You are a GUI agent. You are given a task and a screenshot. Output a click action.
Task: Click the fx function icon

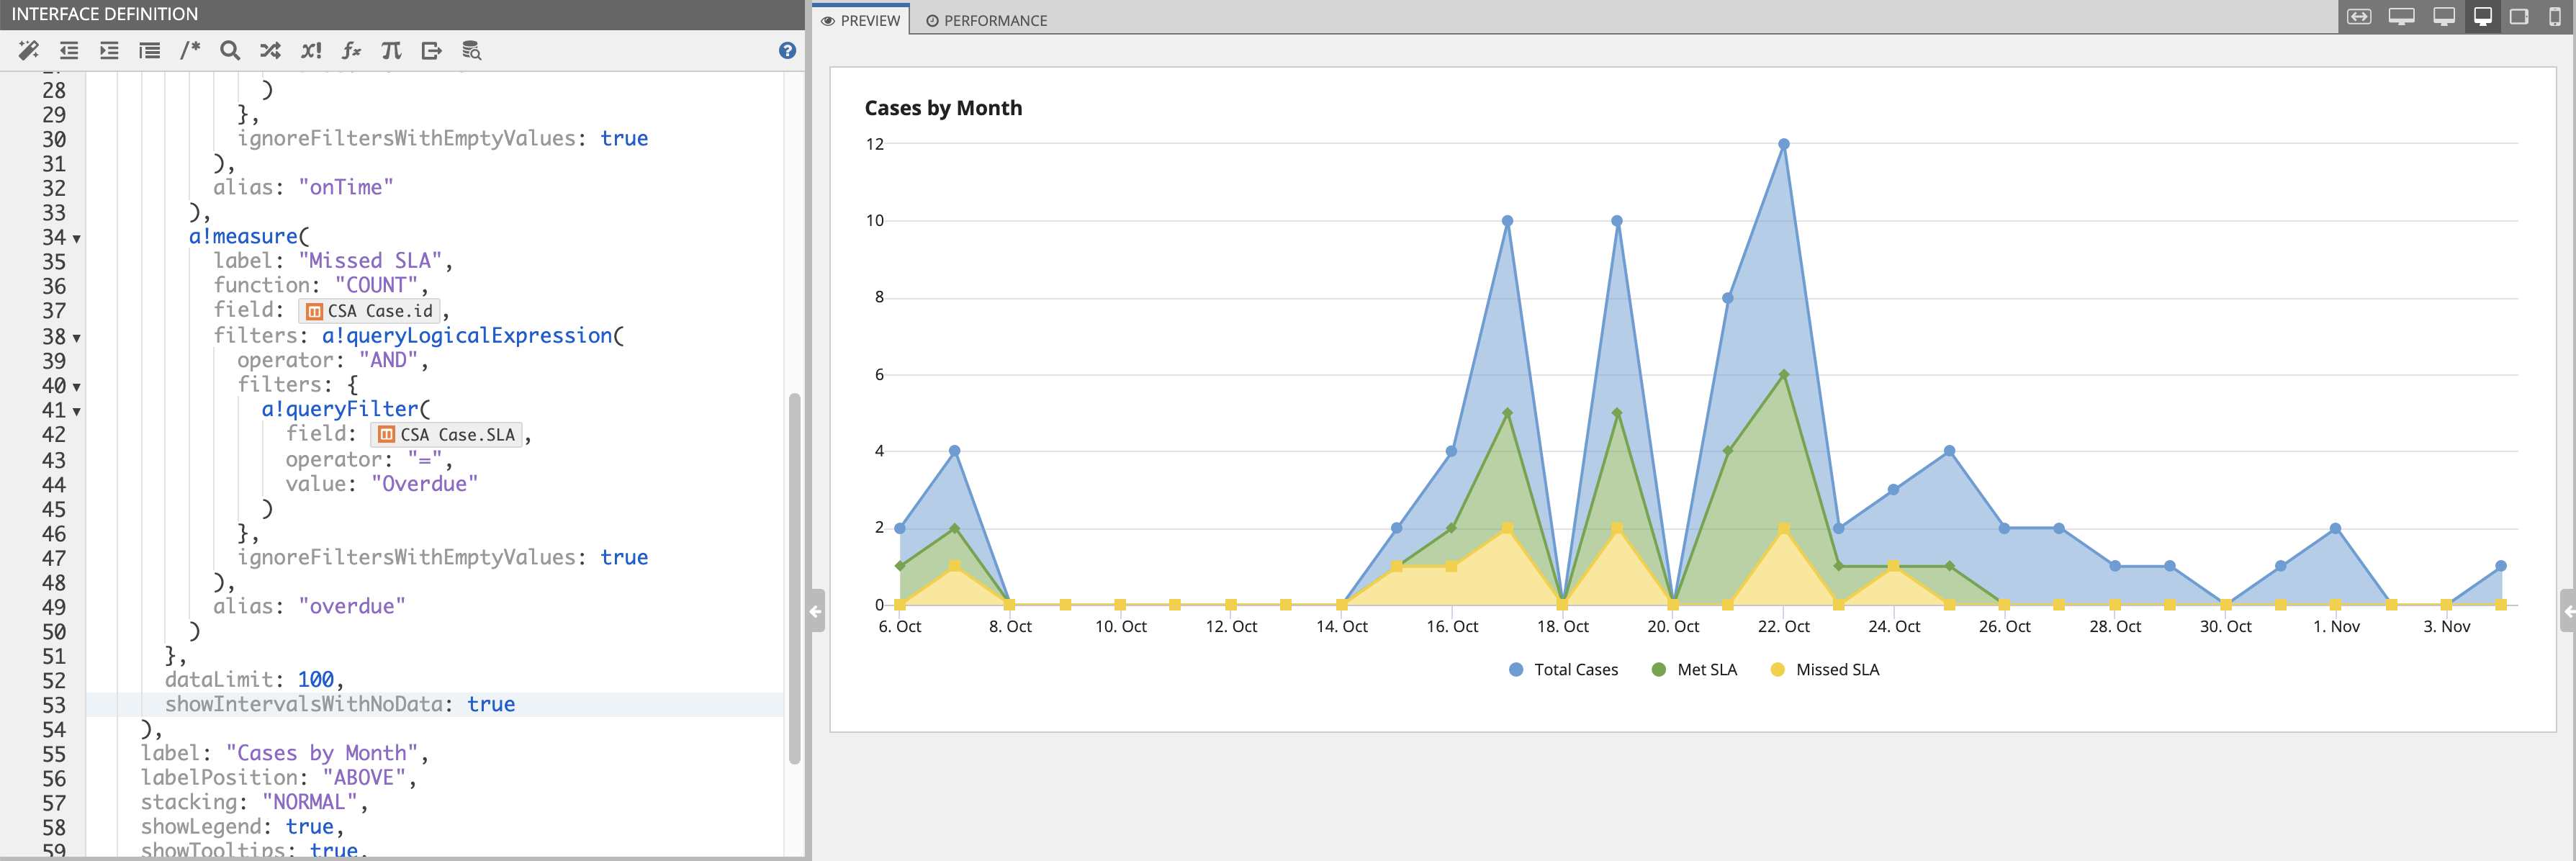tap(351, 50)
